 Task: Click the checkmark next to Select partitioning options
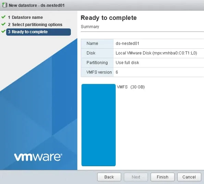coord(3,24)
